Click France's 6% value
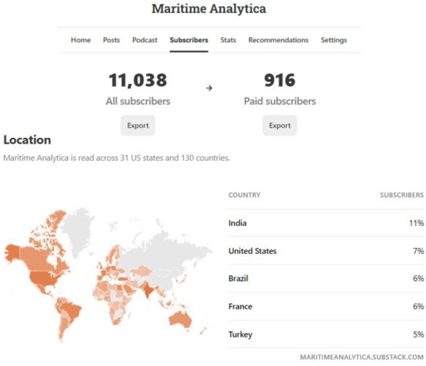The image size is (426, 366). 418,307
